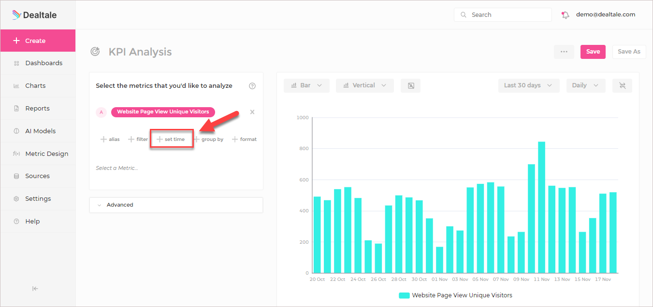Click the set time option
The width and height of the screenshot is (653, 307).
(171, 139)
